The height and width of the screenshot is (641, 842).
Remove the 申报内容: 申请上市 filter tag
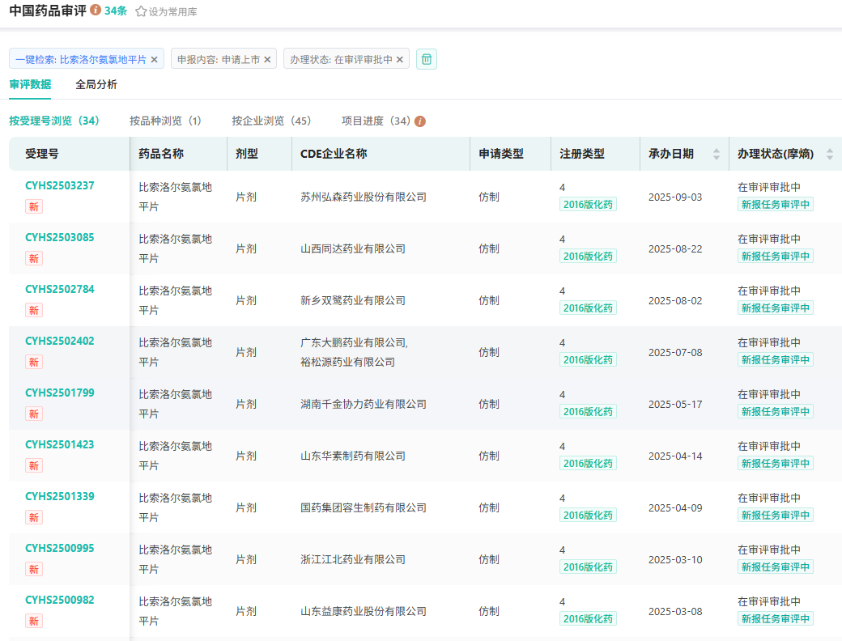[x=267, y=59]
